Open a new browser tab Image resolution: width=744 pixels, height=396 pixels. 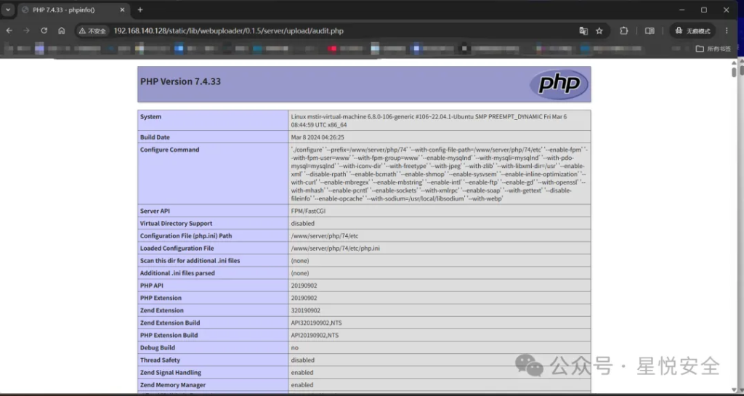[x=140, y=9]
